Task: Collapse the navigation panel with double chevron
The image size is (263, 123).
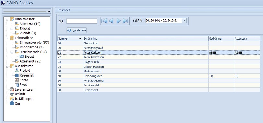Action: [x=49, y=11]
